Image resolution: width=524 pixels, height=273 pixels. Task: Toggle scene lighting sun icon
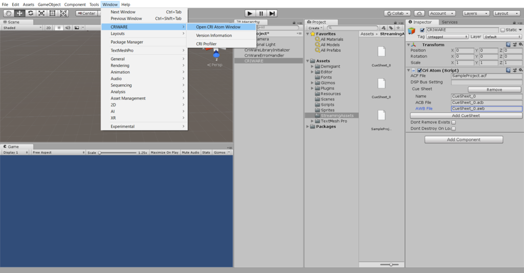point(59,28)
